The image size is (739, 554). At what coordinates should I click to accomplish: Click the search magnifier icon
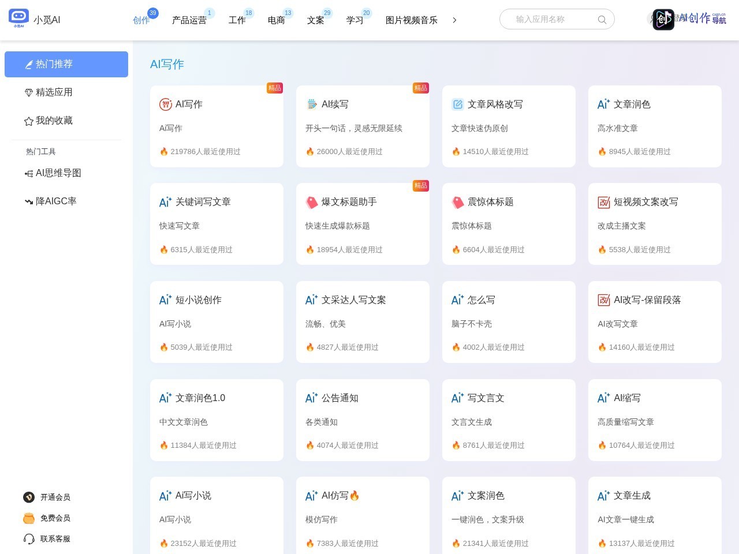click(x=602, y=20)
